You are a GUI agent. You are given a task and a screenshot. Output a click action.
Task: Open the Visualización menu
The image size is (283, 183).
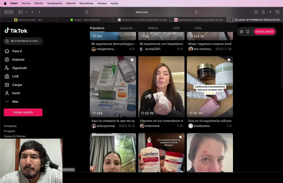(x=55, y=3)
